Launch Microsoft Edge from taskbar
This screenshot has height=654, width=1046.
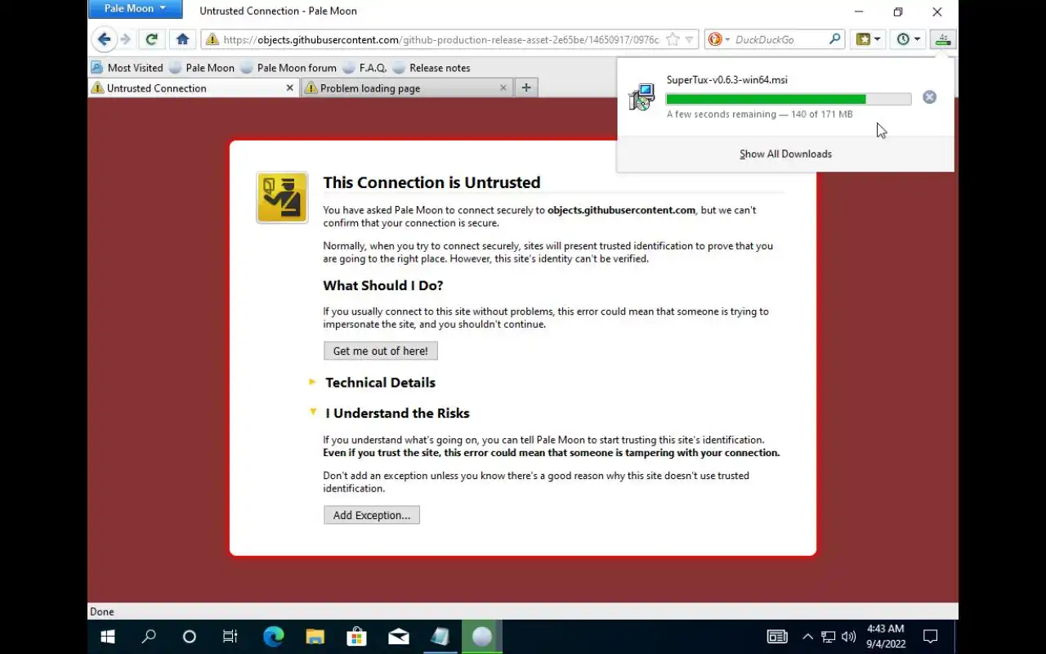tap(273, 637)
